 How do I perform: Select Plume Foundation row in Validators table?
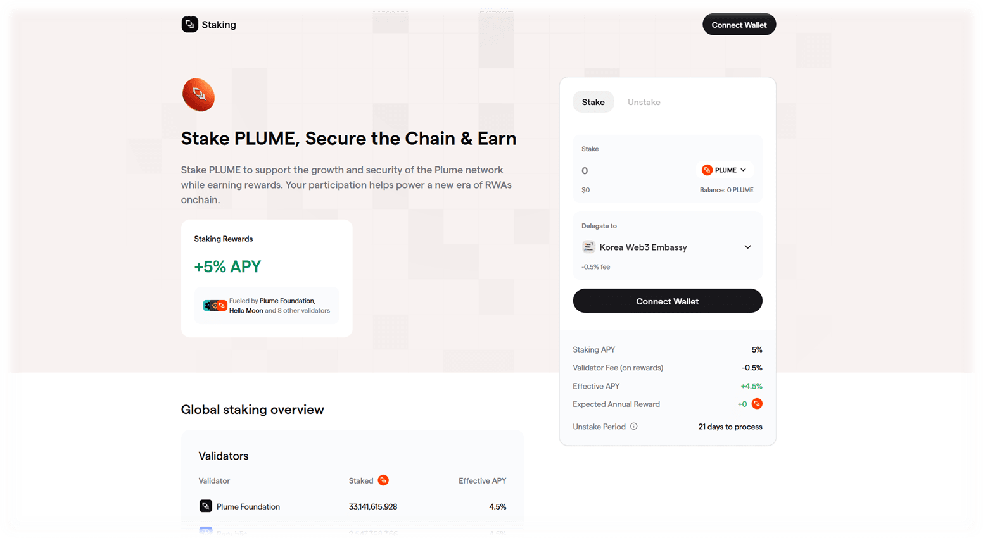pos(352,506)
